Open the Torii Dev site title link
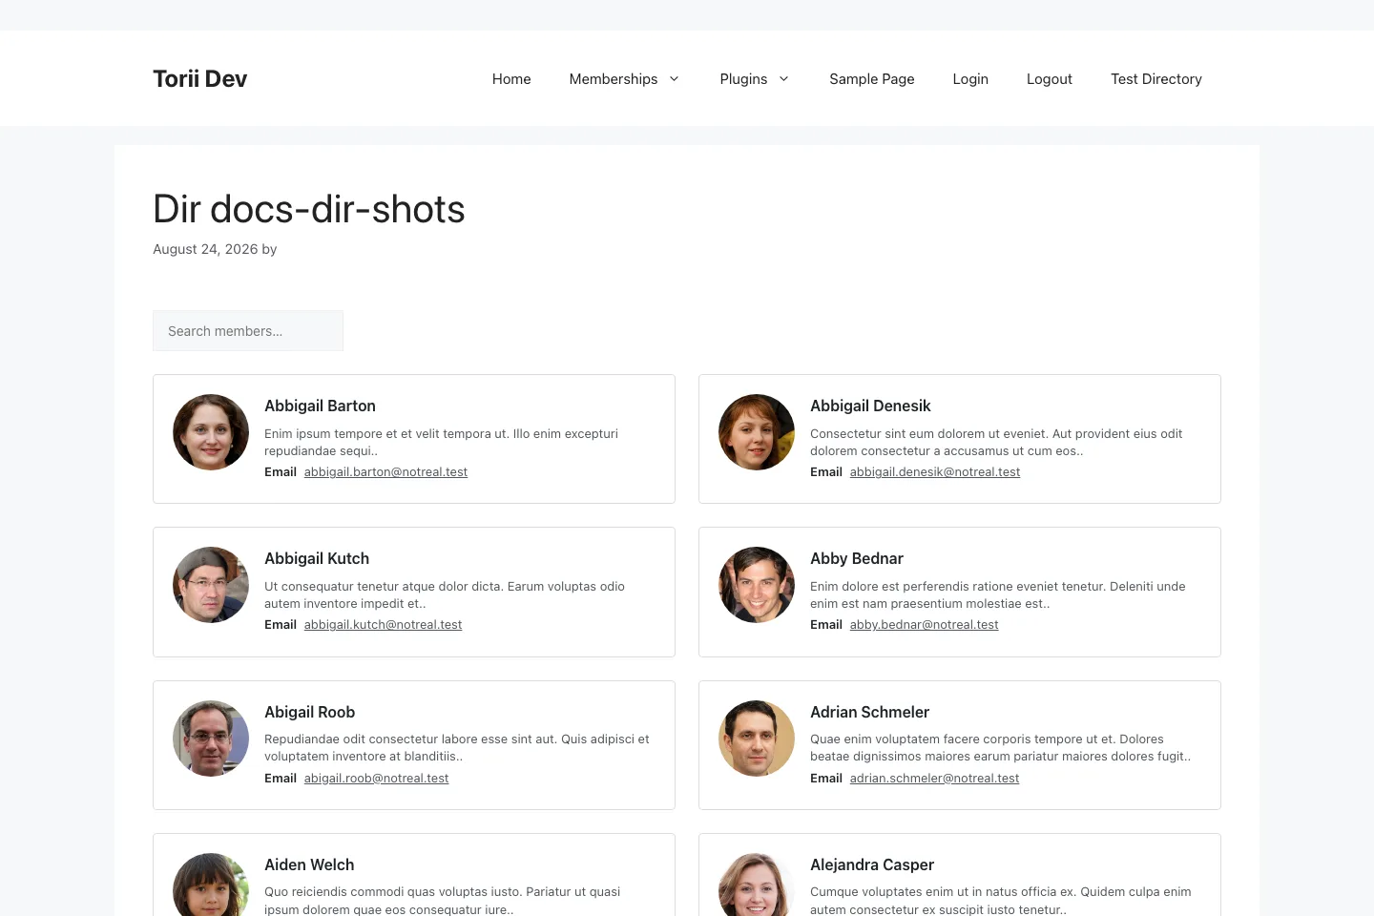This screenshot has width=1374, height=916. click(199, 78)
